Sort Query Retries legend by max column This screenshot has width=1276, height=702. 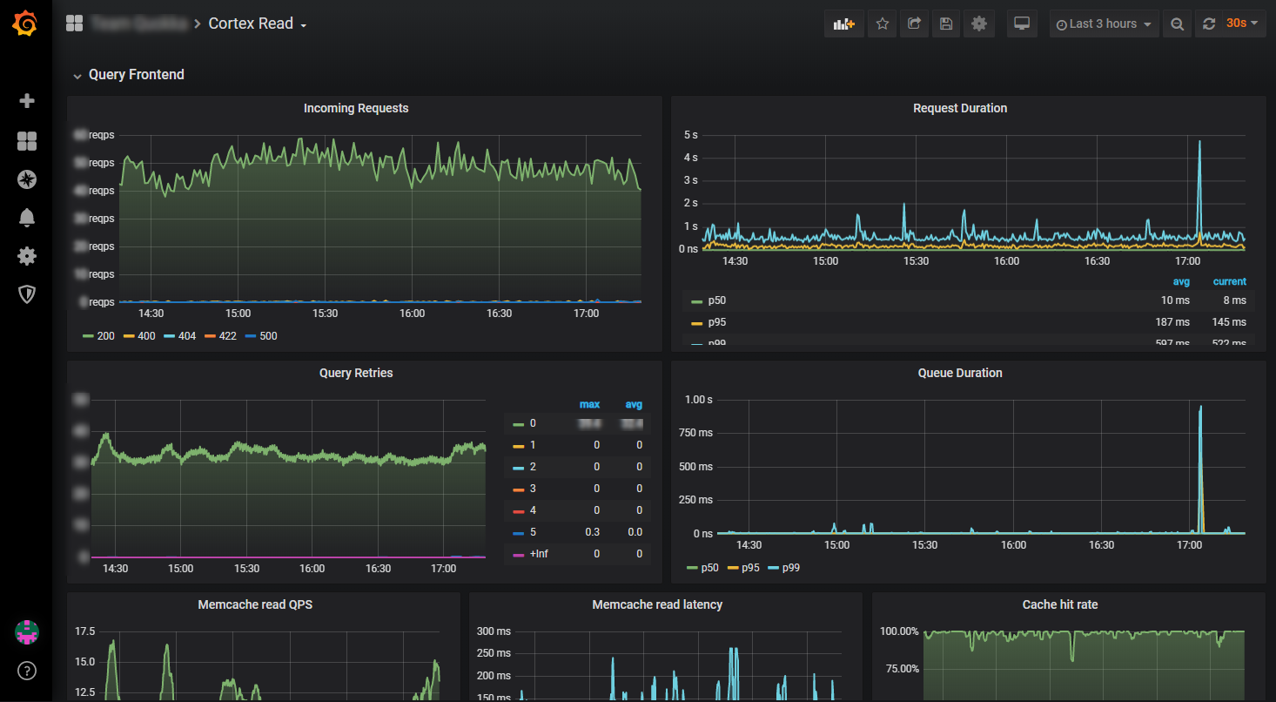tap(589, 404)
